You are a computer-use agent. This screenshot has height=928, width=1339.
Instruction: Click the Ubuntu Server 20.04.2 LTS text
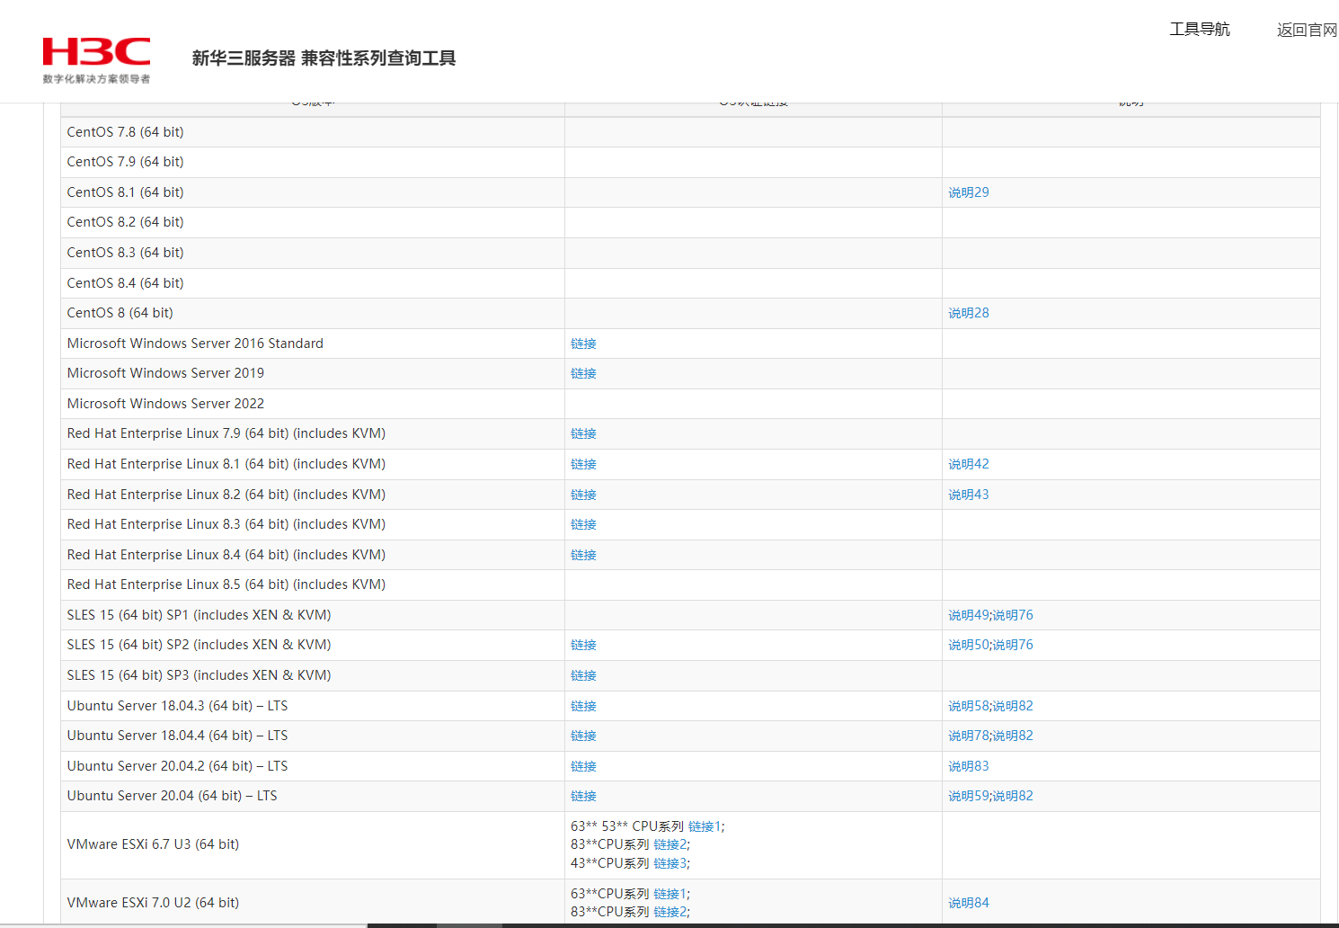(178, 766)
